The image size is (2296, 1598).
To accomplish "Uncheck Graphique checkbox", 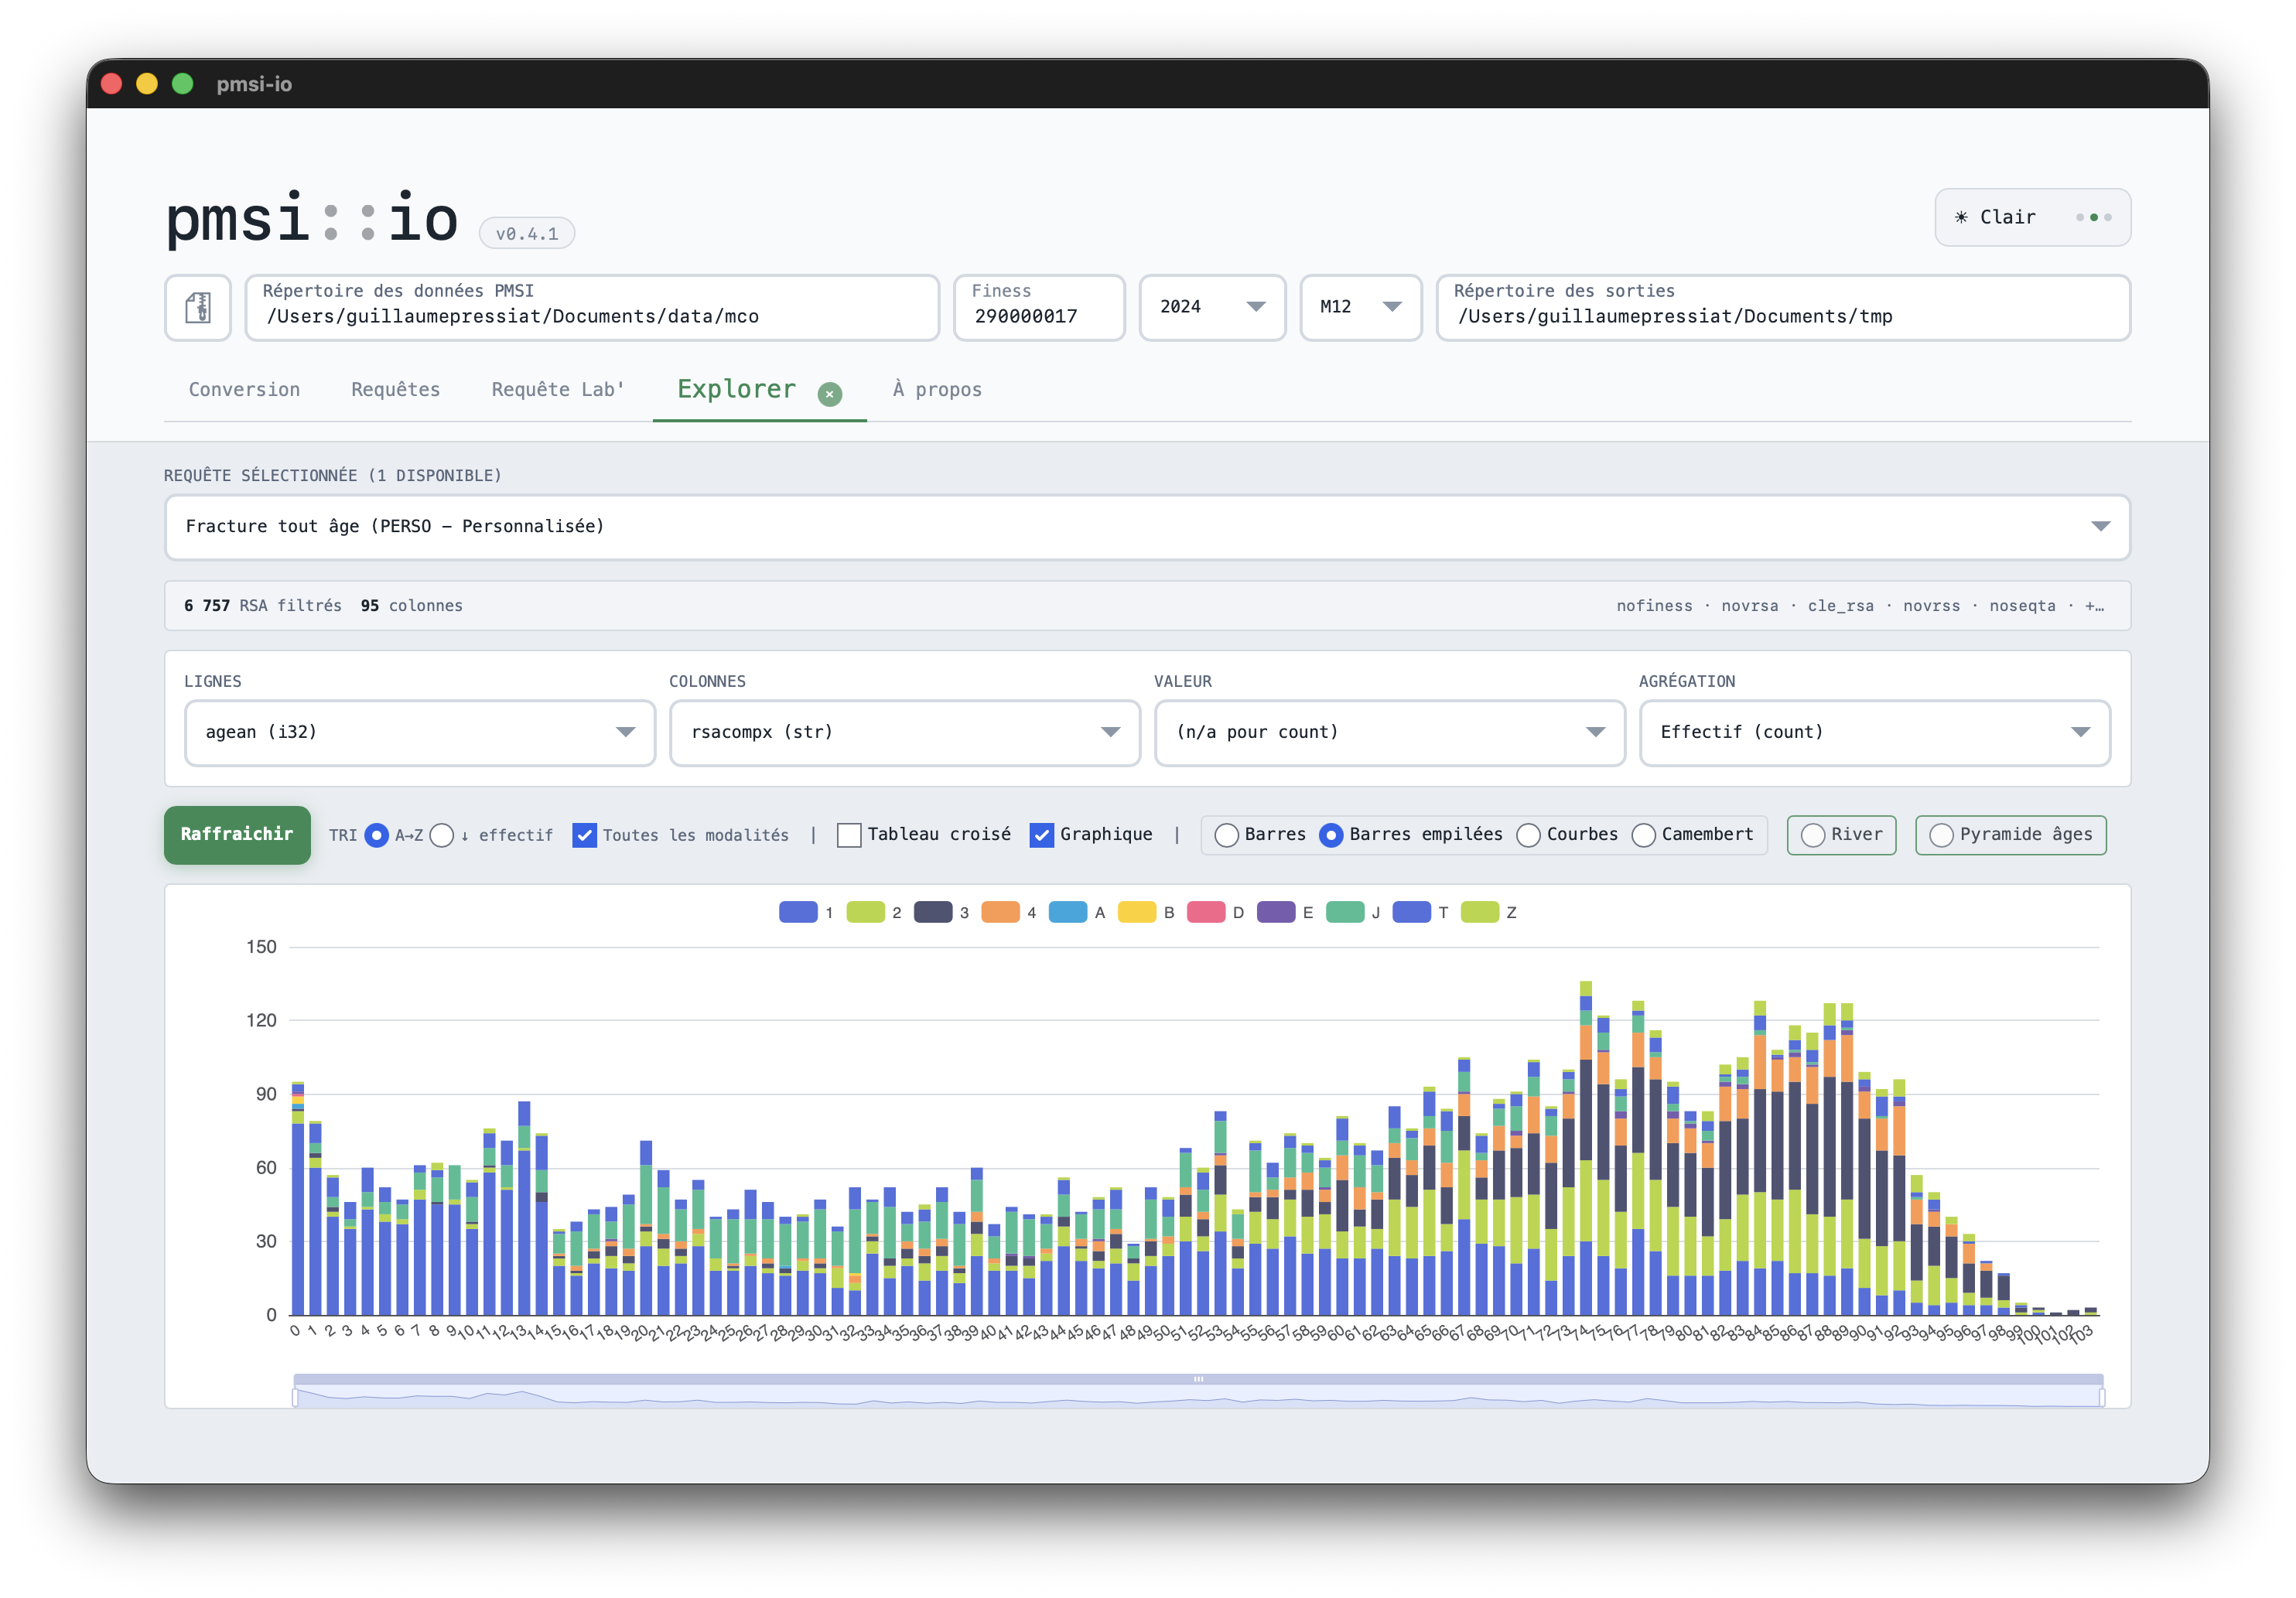I will (1041, 835).
